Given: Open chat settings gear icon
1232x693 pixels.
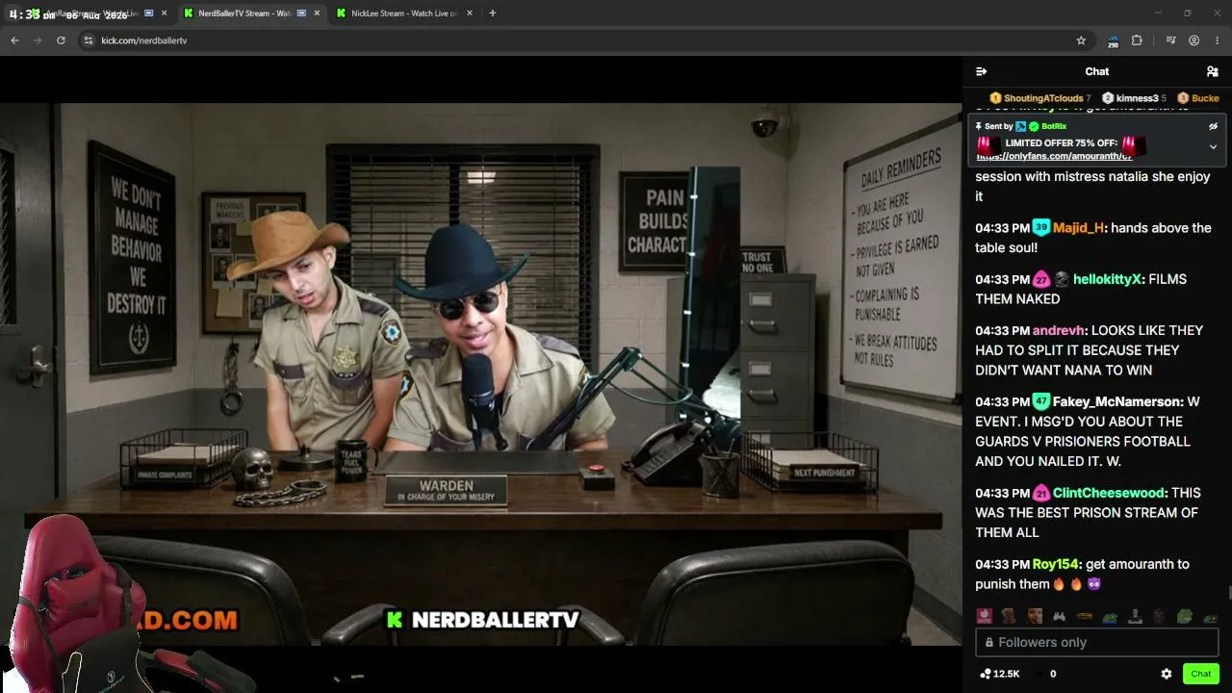Looking at the screenshot, I should click(1167, 674).
